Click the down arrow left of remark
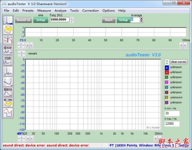This screenshot has width=192, height=150. (x=21, y=55)
